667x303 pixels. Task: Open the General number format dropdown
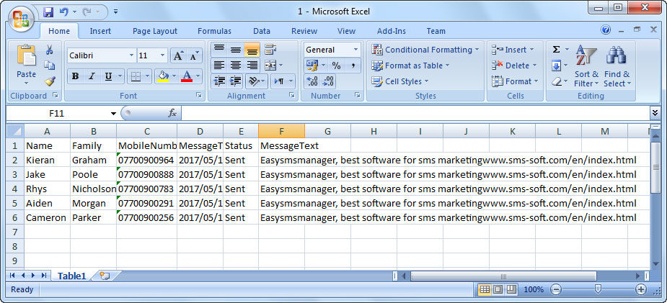355,50
